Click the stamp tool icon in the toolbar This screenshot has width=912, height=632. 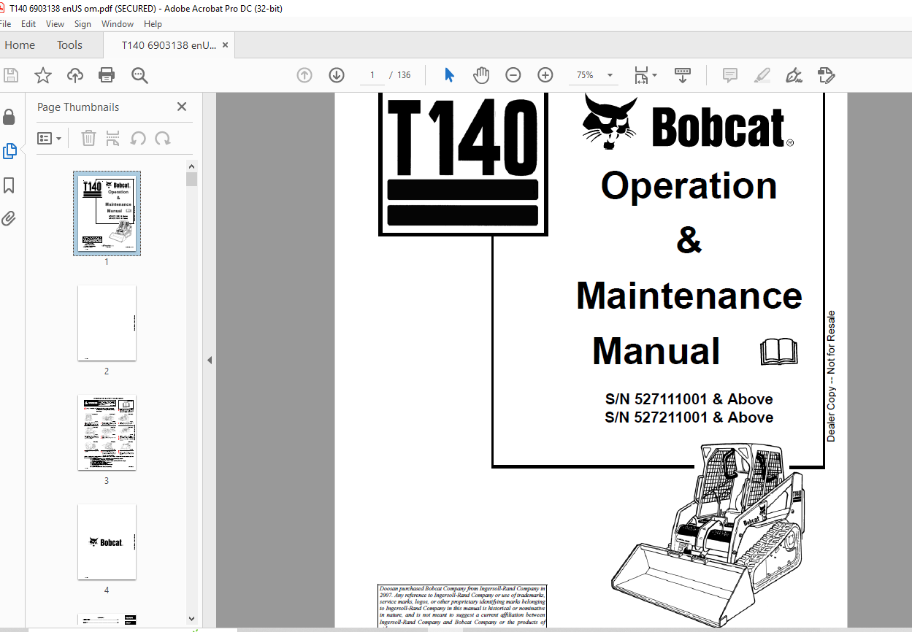point(826,75)
